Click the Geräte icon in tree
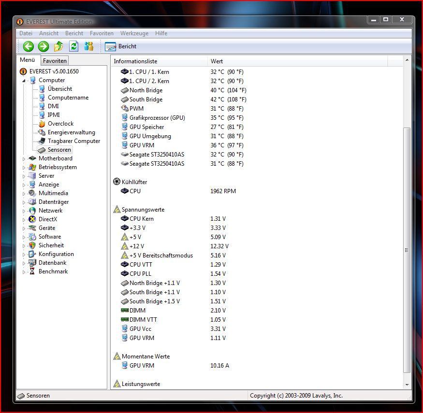The width and height of the screenshot is (423, 413). tap(32, 228)
